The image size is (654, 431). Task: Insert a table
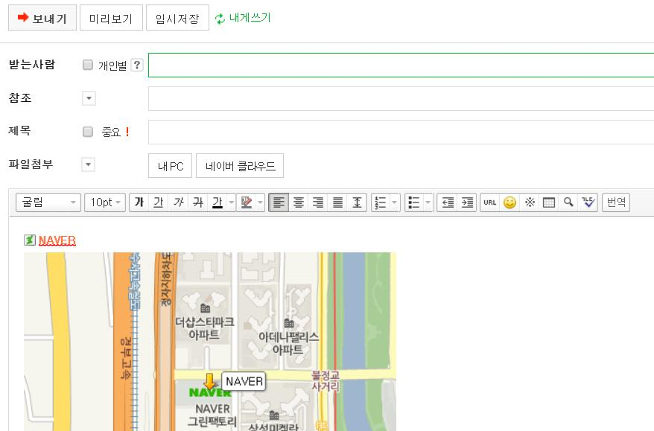coord(549,202)
